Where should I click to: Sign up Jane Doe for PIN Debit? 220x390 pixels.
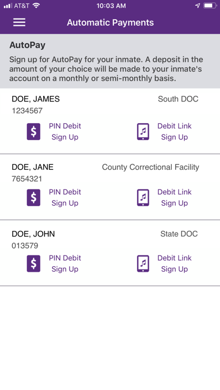(x=65, y=198)
